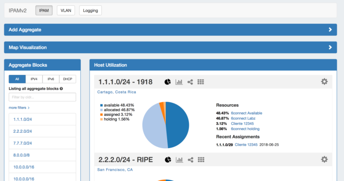This screenshot has width=344, height=181.
Task: Click share icon for 1.1.1.0/24 block
Action: (x=190, y=82)
